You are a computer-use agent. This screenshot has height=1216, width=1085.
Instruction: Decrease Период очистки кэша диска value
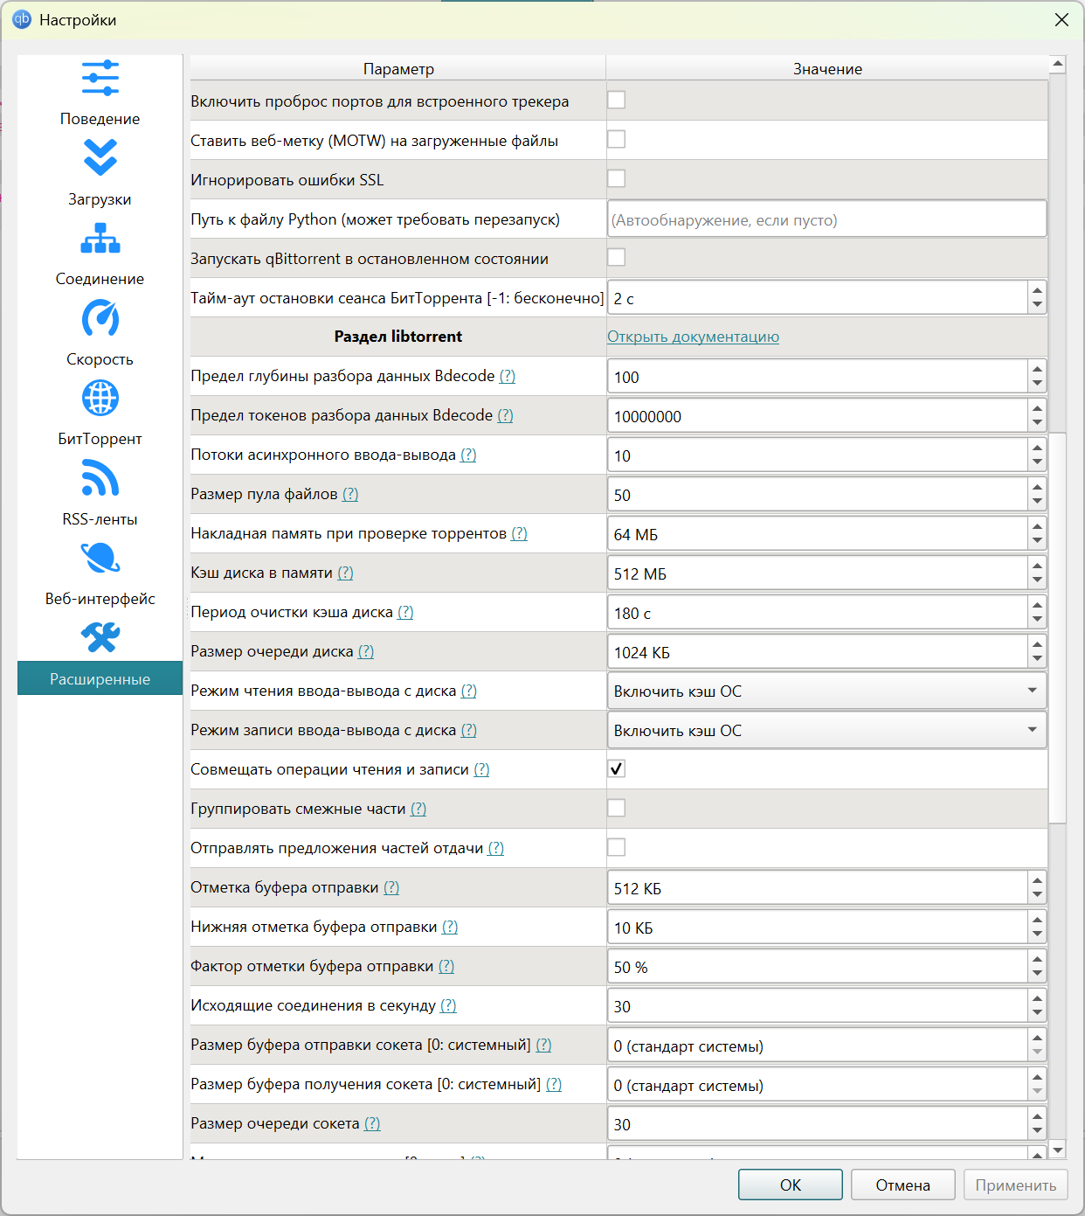(x=1037, y=620)
